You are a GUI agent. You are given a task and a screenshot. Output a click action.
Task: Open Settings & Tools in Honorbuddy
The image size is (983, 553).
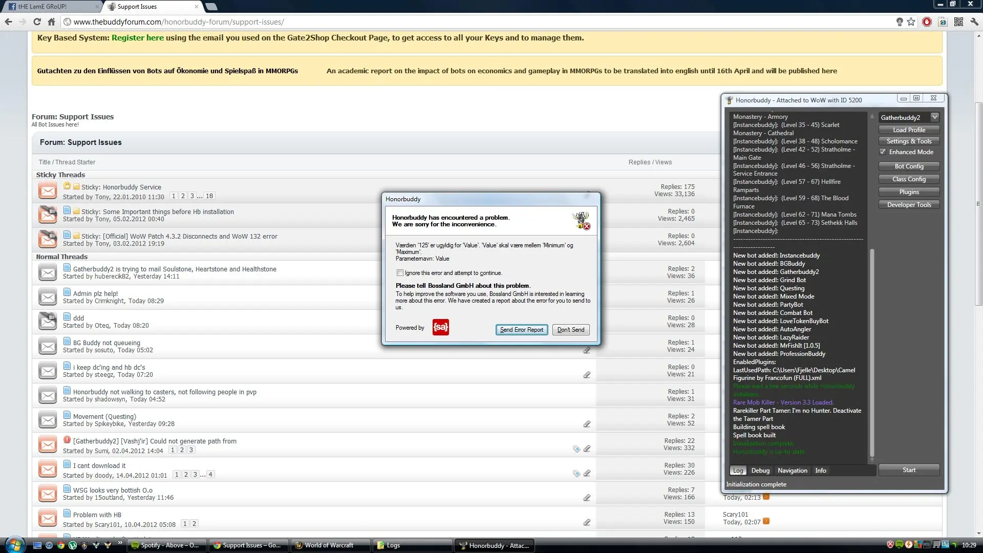coord(909,141)
